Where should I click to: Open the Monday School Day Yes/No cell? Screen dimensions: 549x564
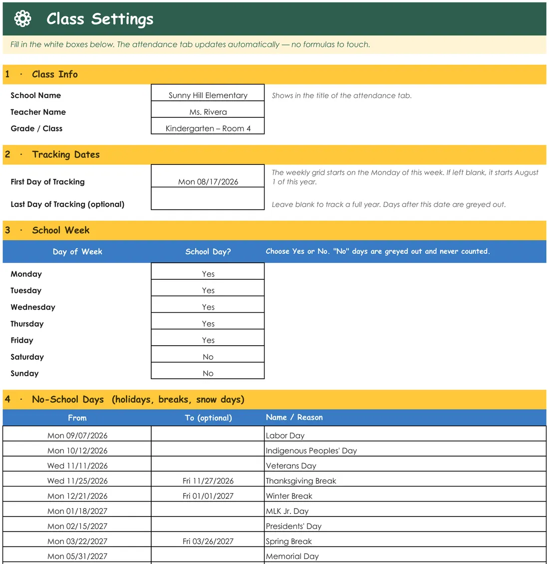pos(208,271)
